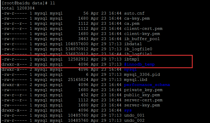Screen dimensions: 210x123
Task: Click the mysql.ibd filename
Action: (x=136, y=80)
